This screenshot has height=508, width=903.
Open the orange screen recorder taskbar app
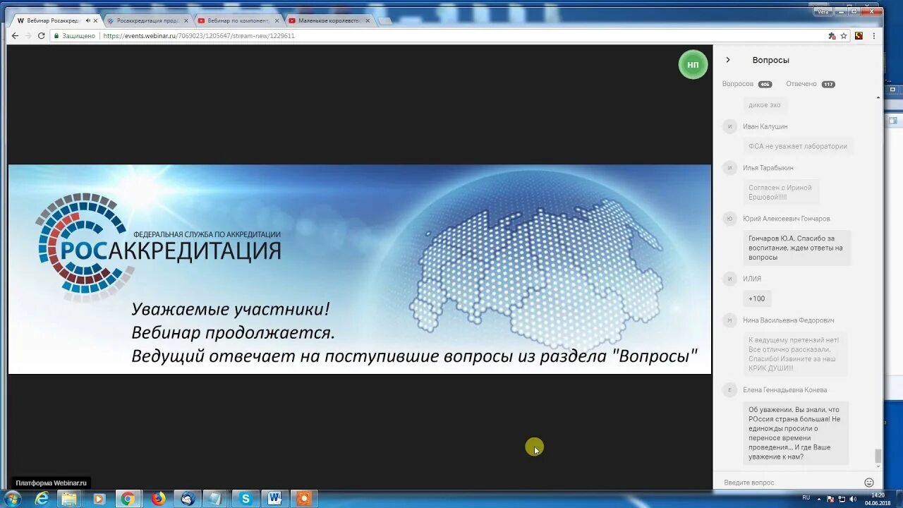click(x=304, y=499)
